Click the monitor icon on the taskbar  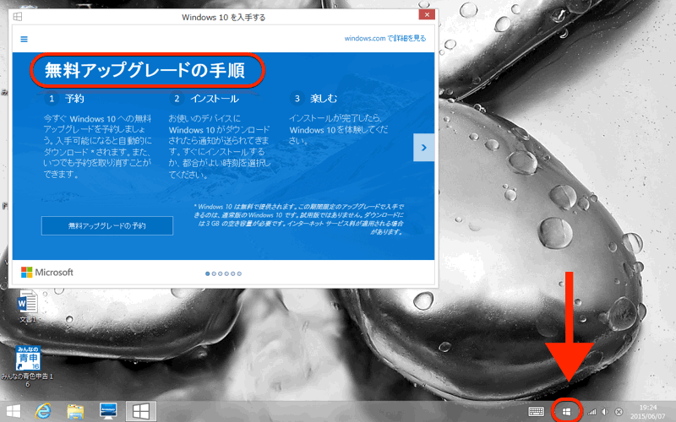pyautogui.click(x=109, y=411)
